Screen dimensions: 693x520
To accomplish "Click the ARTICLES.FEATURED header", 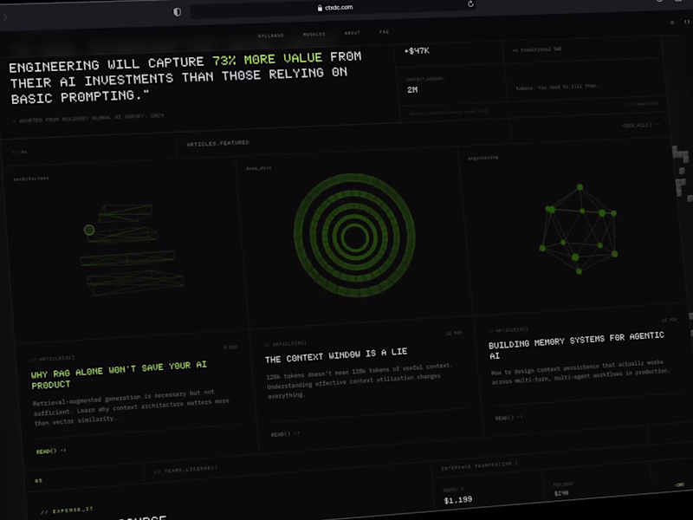I will (217, 141).
